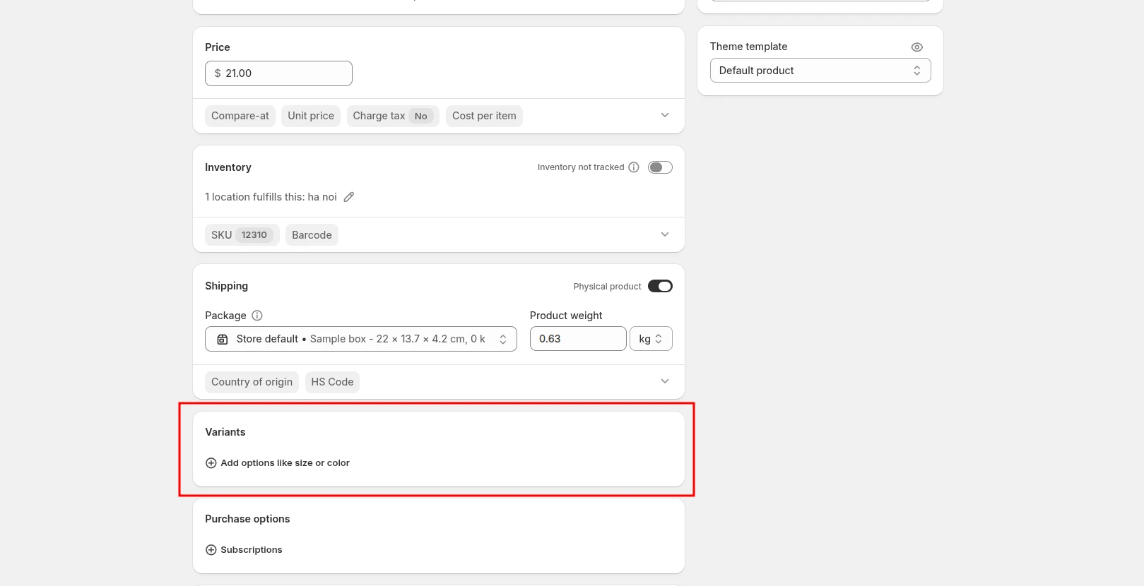
Task: Click the Product weight label
Action: pos(566,316)
